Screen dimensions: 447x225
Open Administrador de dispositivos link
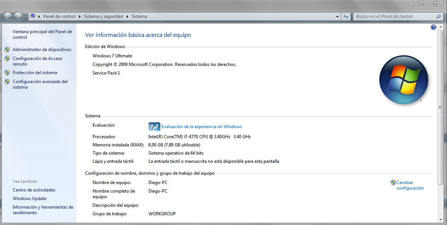(42, 50)
